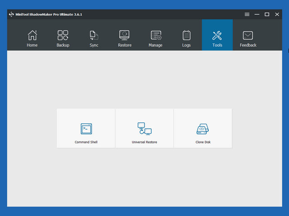The image size is (289, 216).
Task: Open the hamburger menu in title bar
Action: (247, 14)
